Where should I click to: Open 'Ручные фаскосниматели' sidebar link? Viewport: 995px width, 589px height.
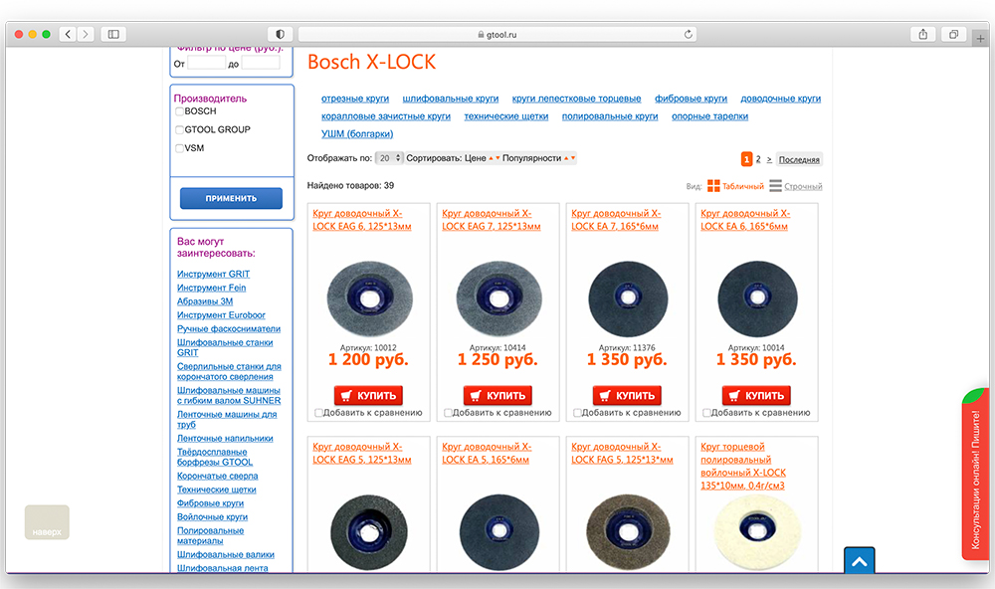click(229, 328)
